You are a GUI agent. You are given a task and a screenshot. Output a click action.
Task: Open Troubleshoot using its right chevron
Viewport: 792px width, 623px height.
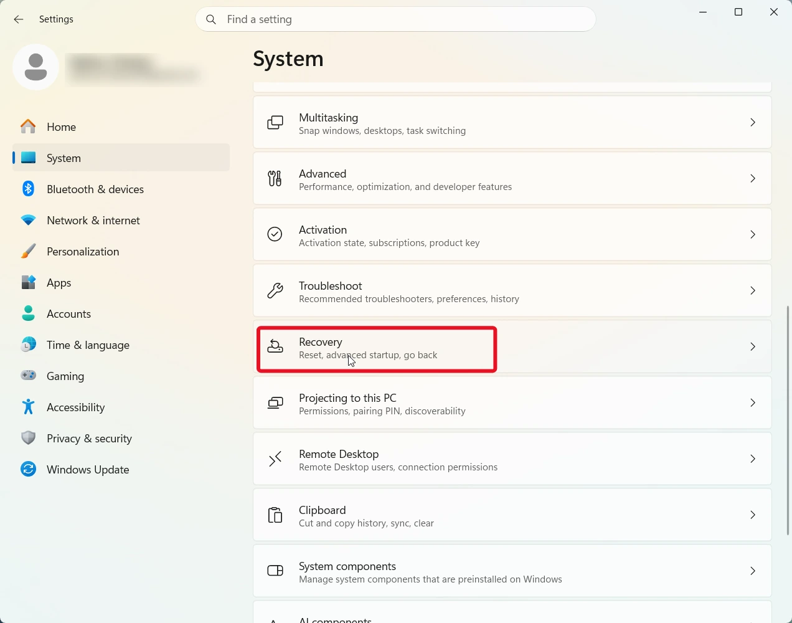click(x=753, y=290)
